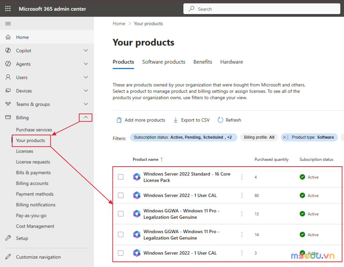Click the Users person icon
This screenshot has height=267, width=344.
tap(8, 77)
